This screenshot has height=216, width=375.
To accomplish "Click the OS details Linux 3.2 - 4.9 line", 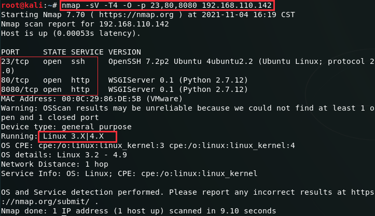I will pos(64,155).
